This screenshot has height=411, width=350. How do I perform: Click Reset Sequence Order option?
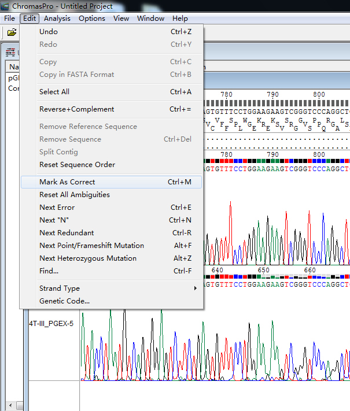(77, 165)
